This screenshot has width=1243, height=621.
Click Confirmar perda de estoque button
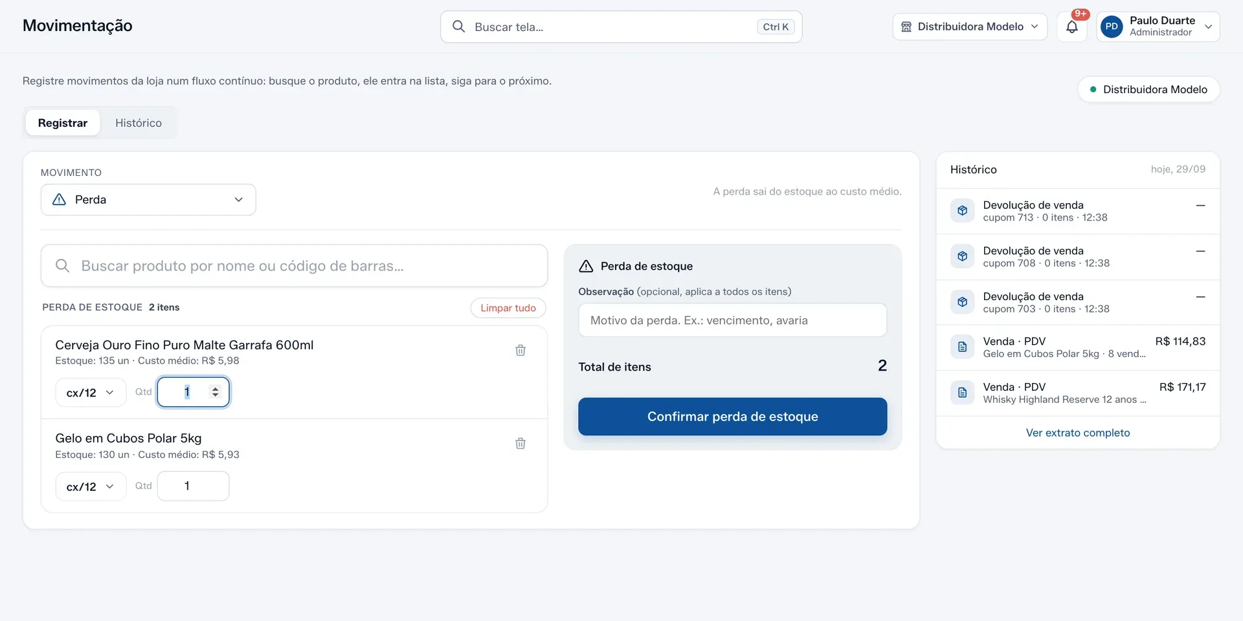732,417
